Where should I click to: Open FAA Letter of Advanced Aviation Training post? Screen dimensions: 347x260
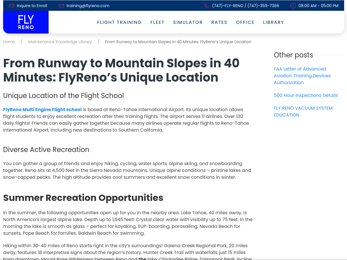302,76
